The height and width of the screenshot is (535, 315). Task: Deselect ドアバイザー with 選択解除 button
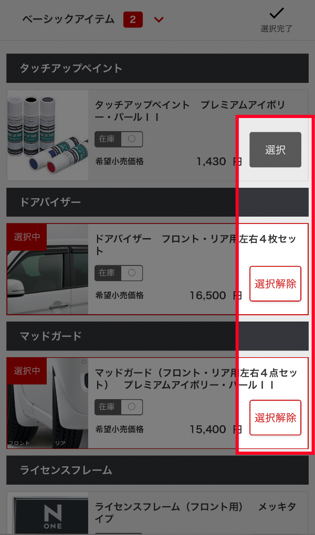(x=275, y=284)
